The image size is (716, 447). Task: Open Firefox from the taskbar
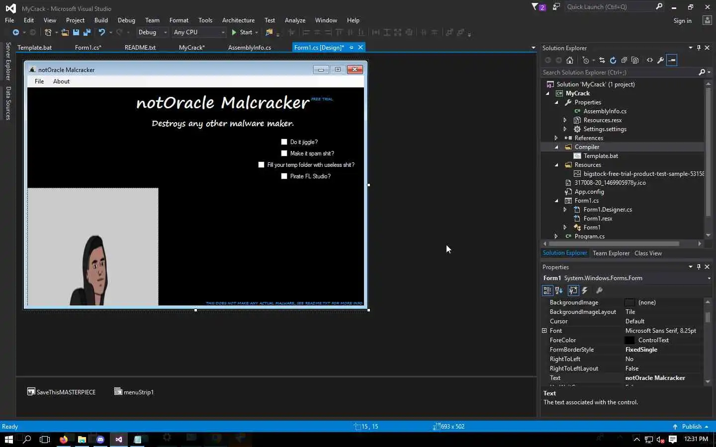(64, 440)
